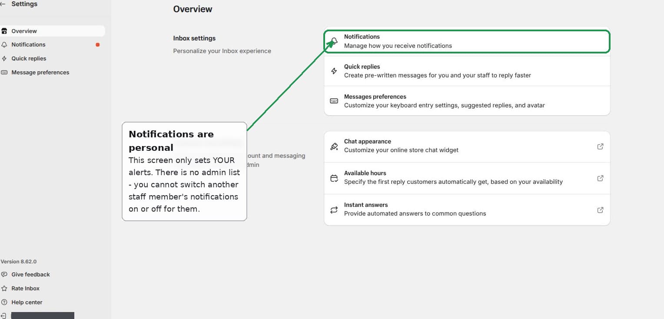Click the Version 8.62.0 text
The width and height of the screenshot is (664, 319).
tap(19, 262)
